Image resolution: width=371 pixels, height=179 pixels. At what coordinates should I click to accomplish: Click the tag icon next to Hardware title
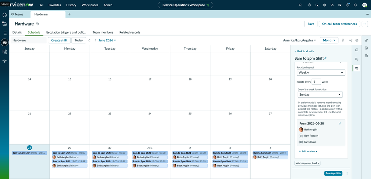[x=38, y=24]
